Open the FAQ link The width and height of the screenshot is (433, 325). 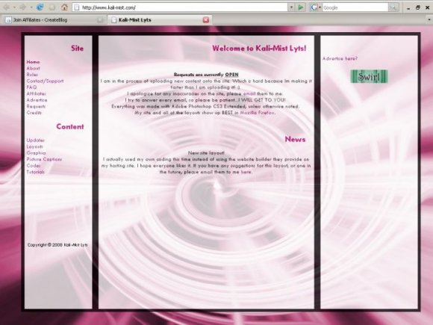(x=31, y=87)
